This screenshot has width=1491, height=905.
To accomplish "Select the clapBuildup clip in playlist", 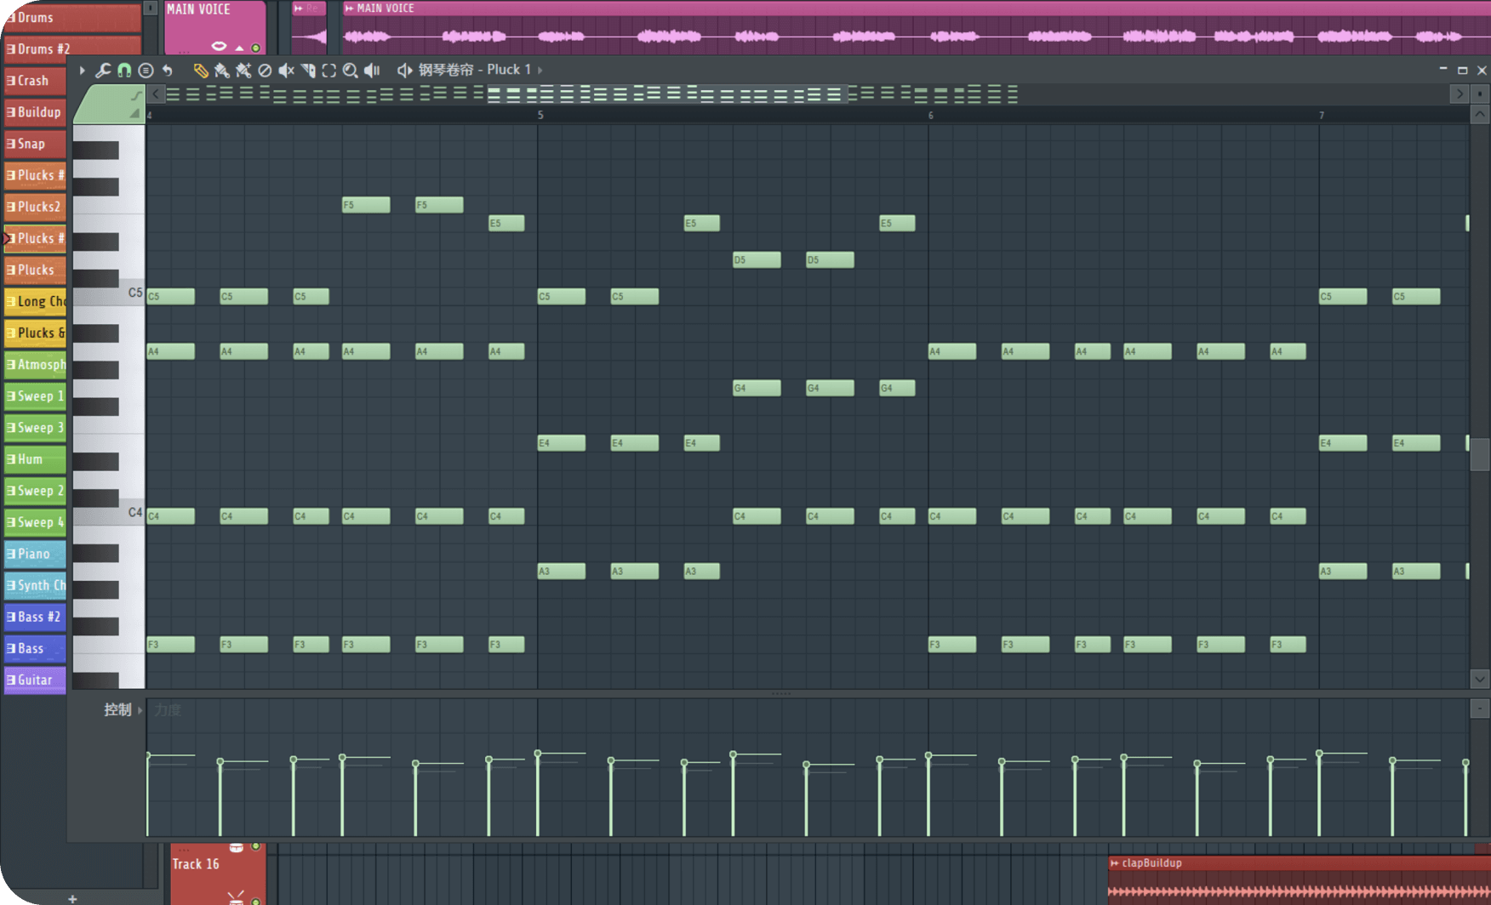I will (x=1299, y=880).
